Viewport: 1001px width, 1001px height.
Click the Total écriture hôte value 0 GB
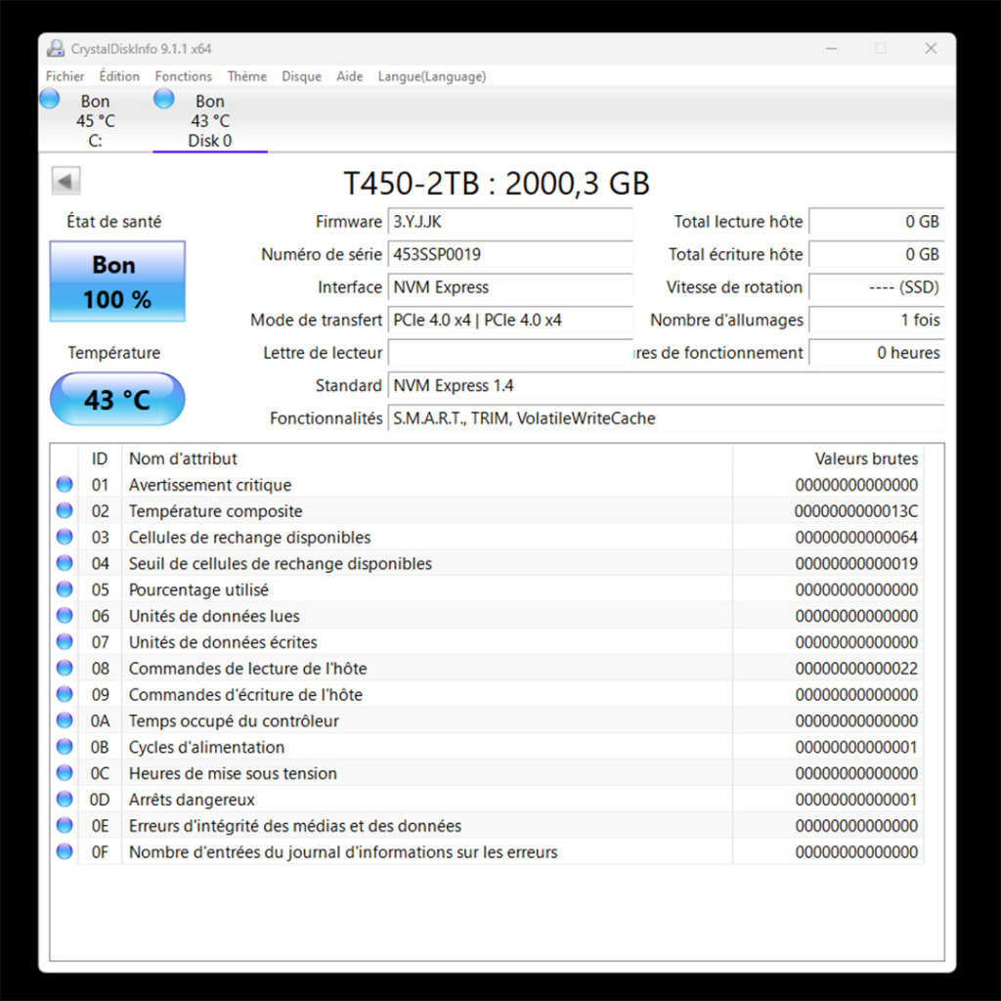point(877,254)
